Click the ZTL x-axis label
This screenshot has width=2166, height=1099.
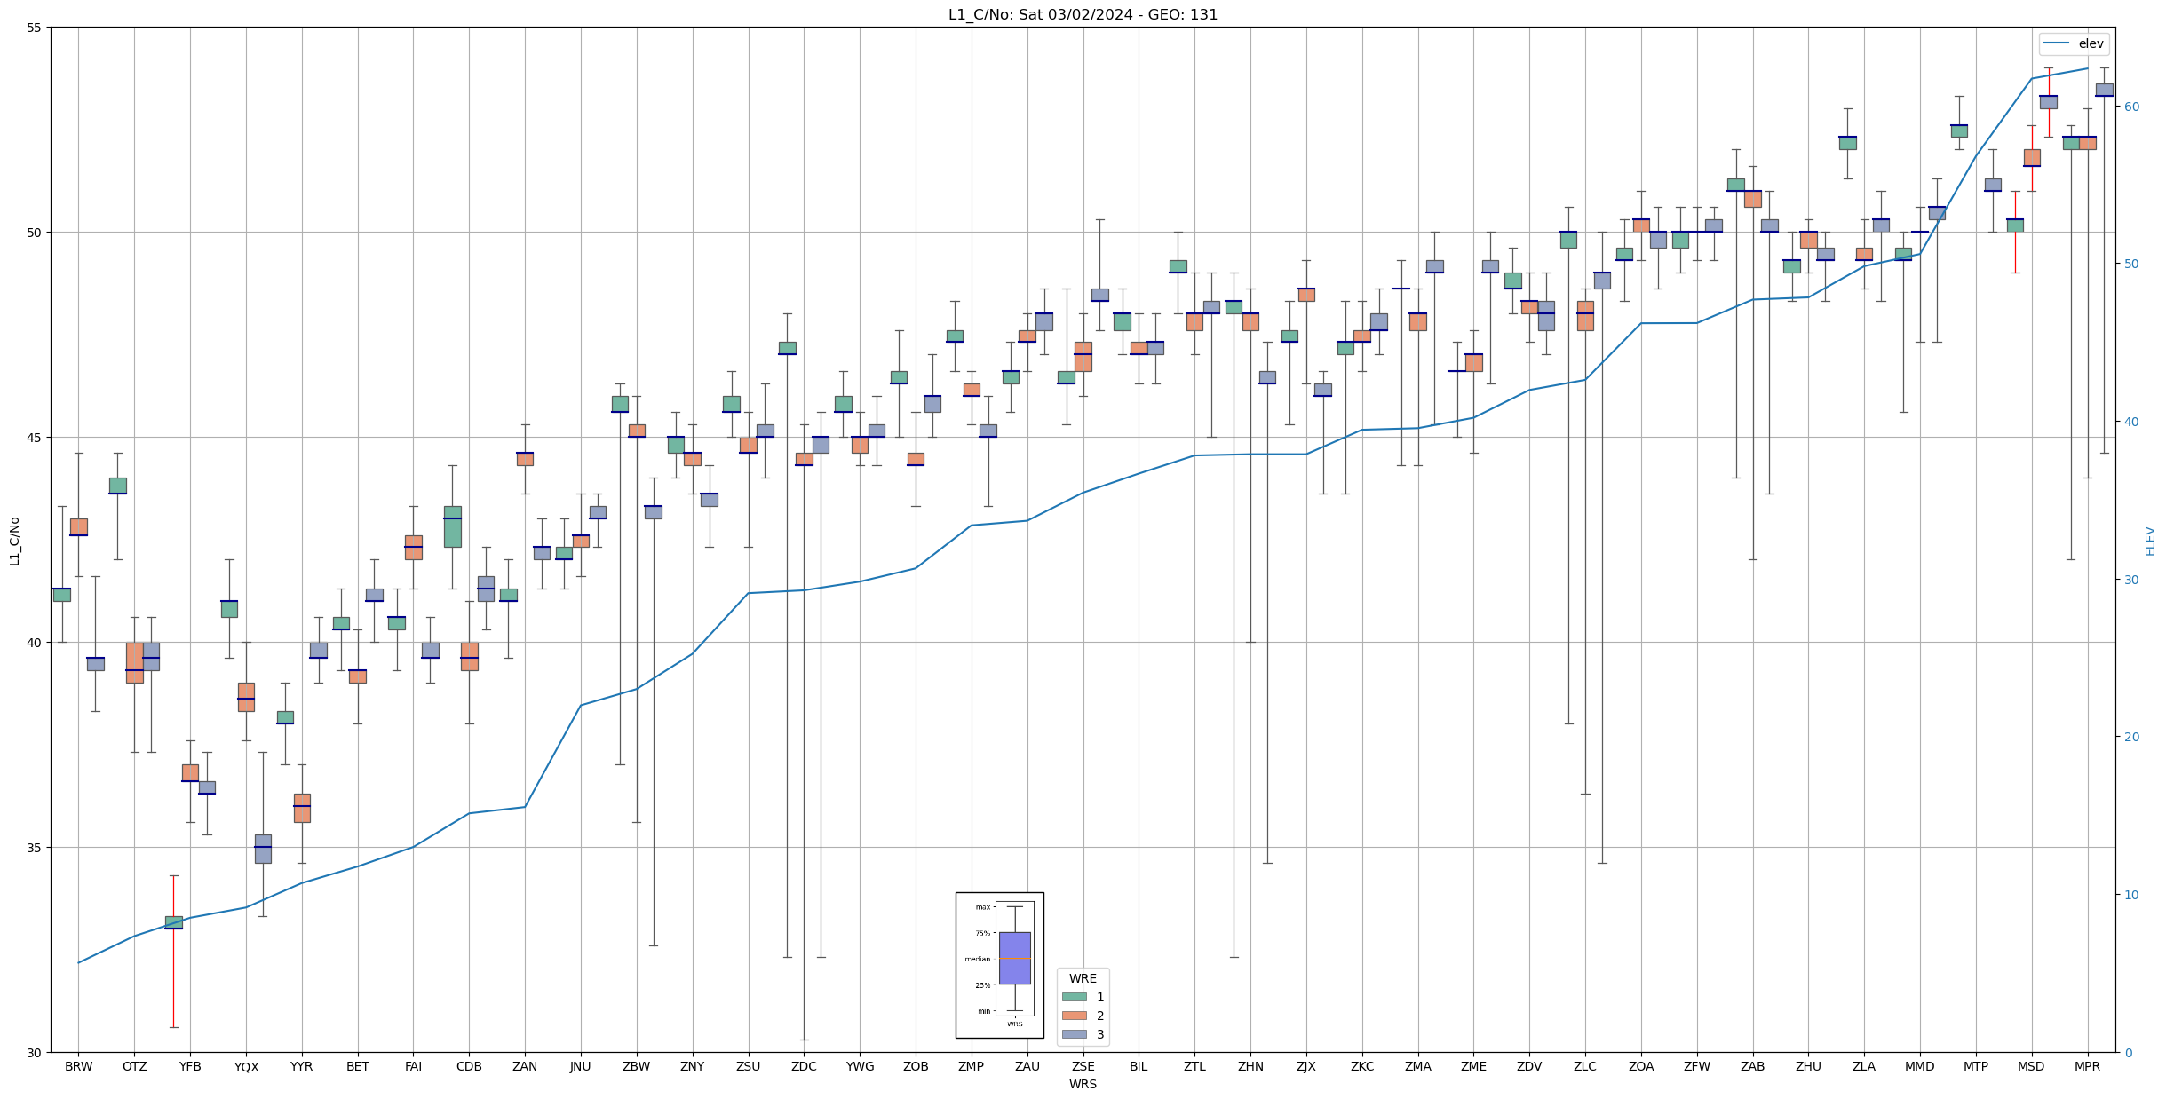point(1194,1066)
